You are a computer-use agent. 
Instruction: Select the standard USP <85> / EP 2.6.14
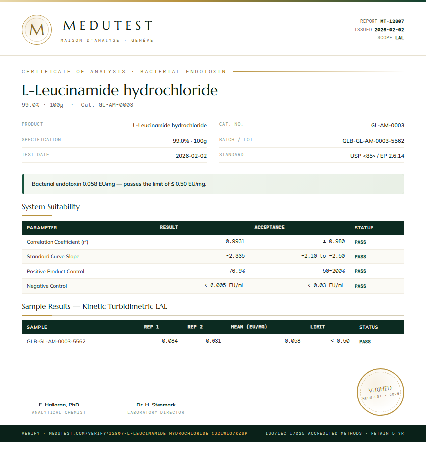[x=377, y=156]
